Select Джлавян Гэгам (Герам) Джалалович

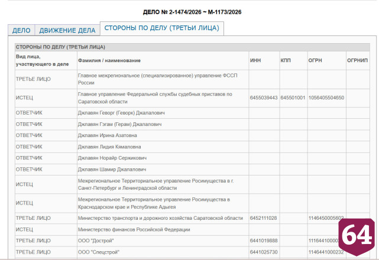[x=119, y=124]
